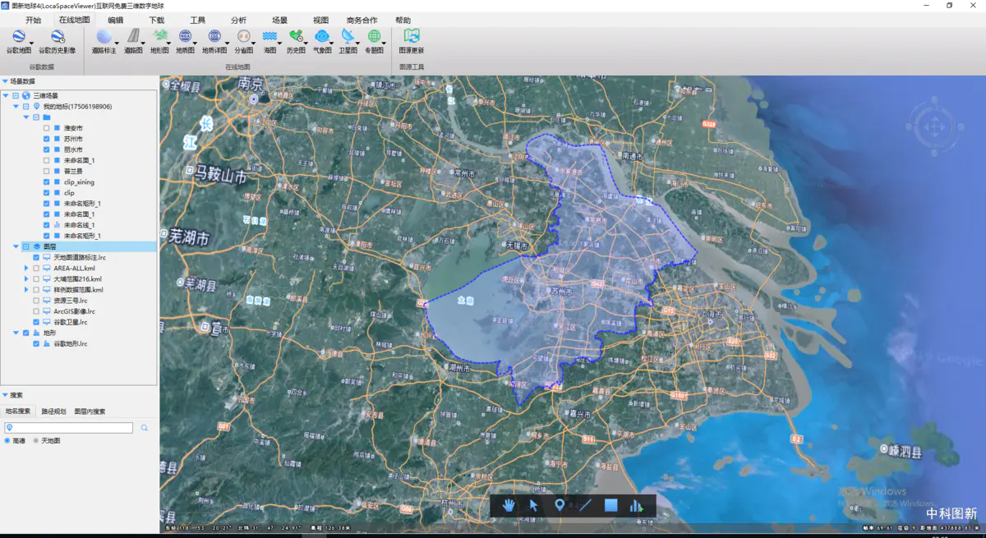Switch to the 编辑 ribbon tab
This screenshot has height=538, width=986.
coord(115,20)
